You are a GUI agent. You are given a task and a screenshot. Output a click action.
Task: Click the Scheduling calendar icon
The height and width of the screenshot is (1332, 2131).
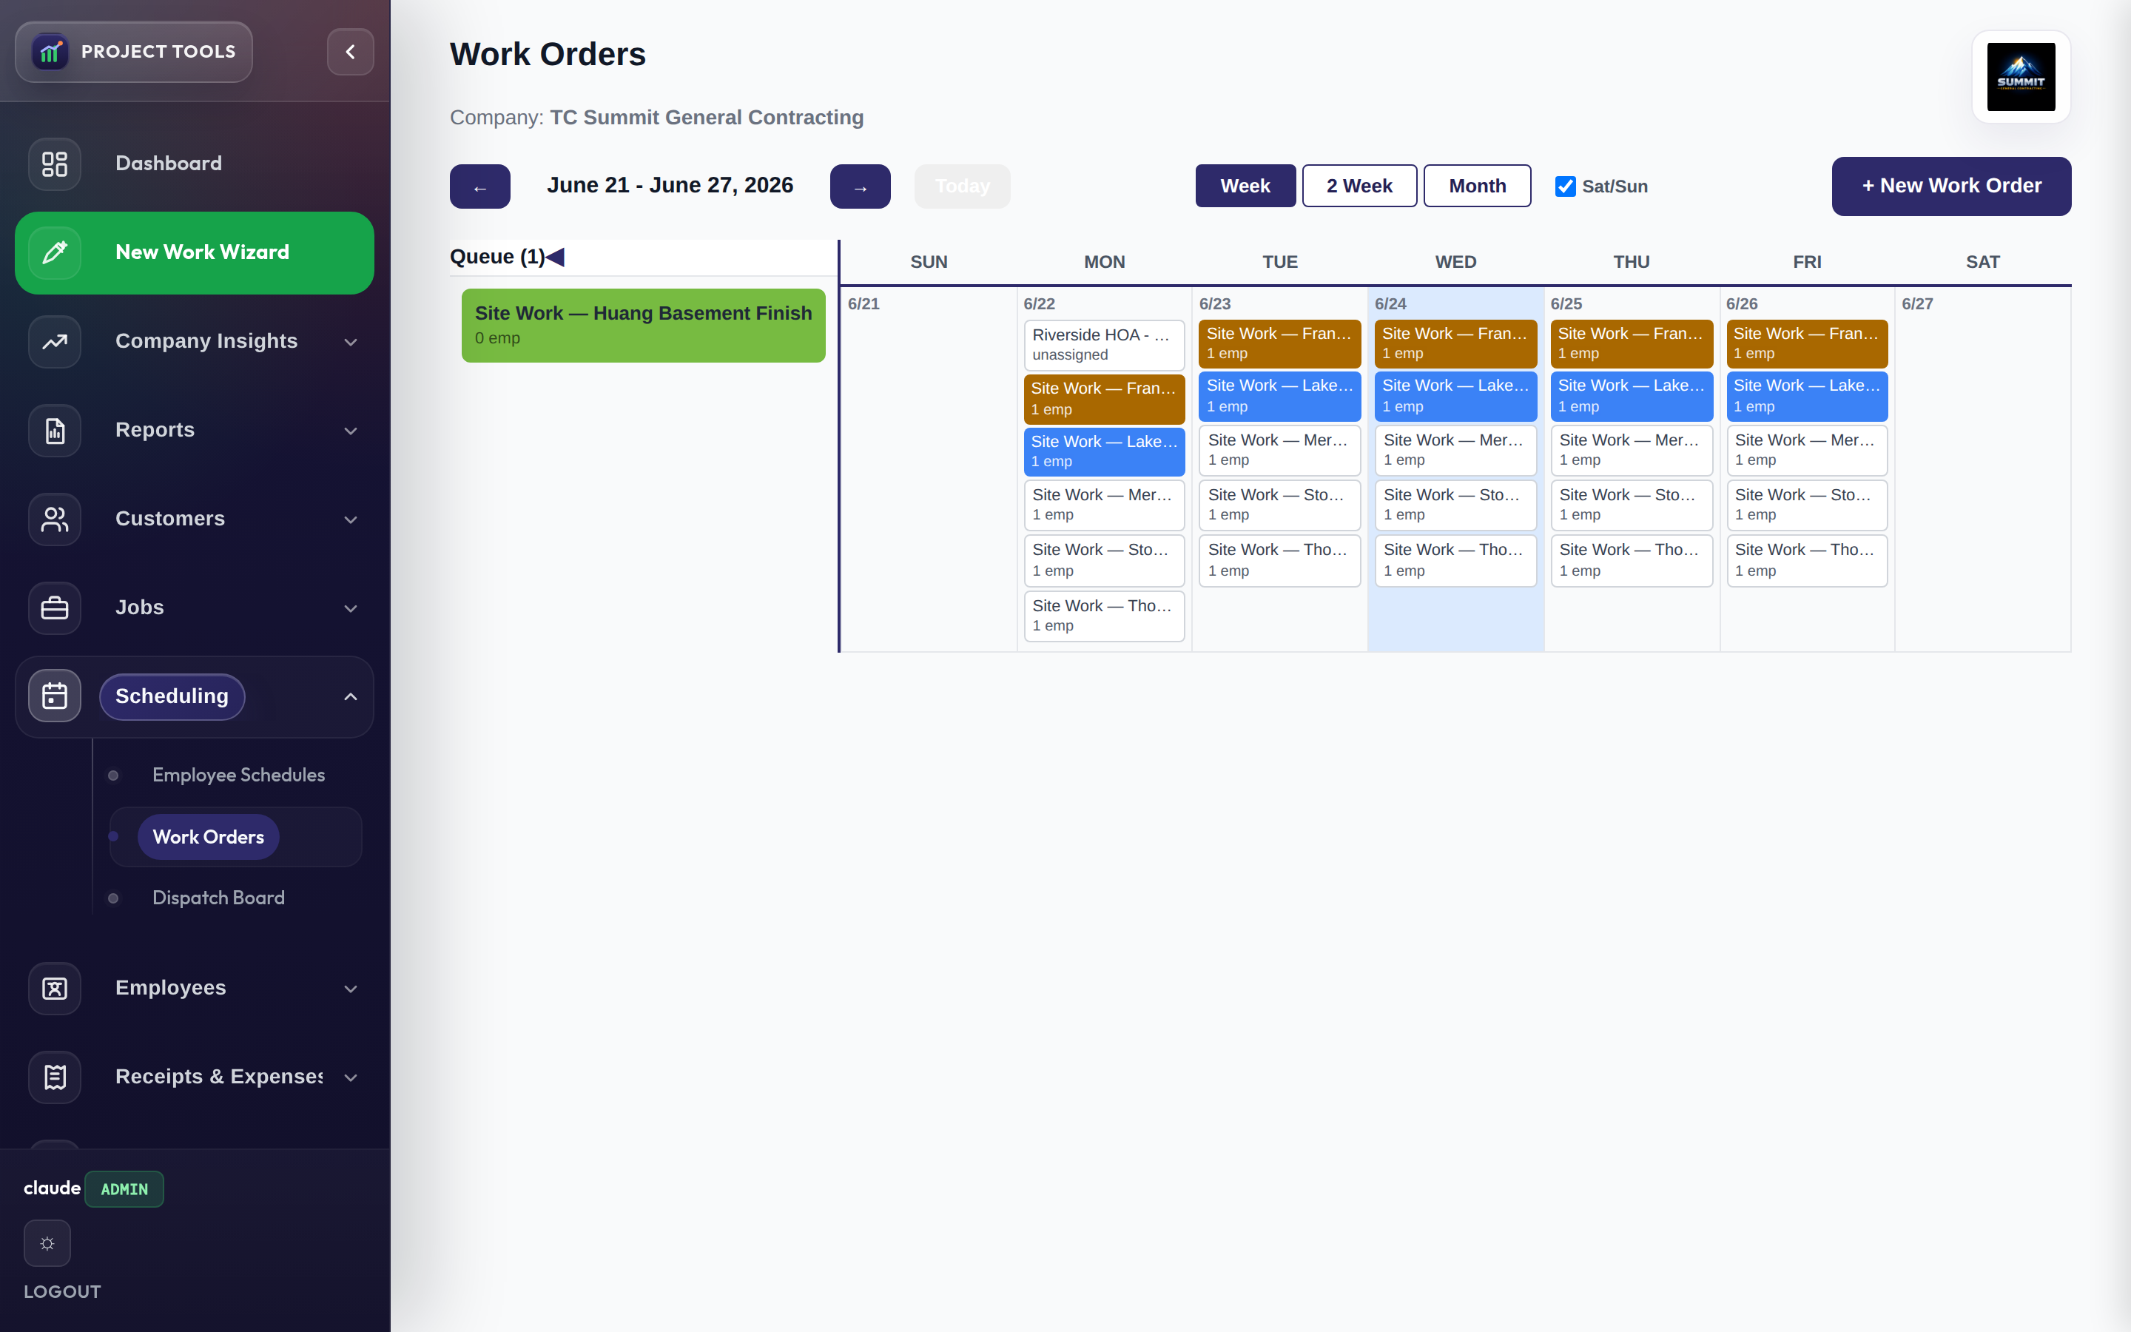(x=55, y=696)
